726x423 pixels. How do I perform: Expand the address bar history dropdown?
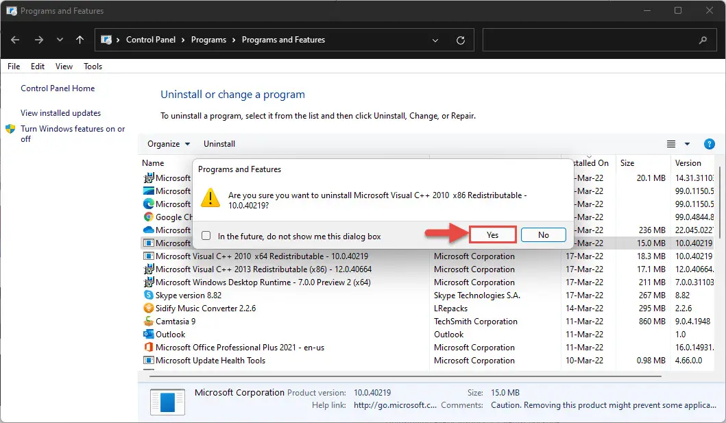pyautogui.click(x=435, y=40)
